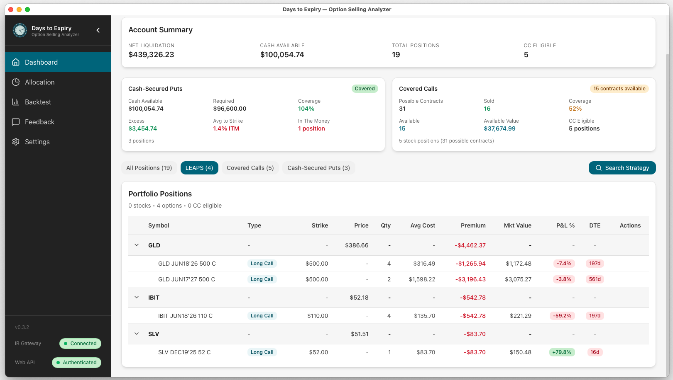Open Feedback via the speech bubble icon
The height and width of the screenshot is (380, 673).
coord(16,121)
